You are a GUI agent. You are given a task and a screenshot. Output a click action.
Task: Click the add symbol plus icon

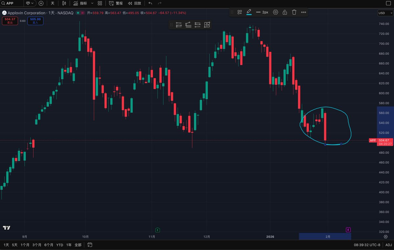tap(41, 3)
